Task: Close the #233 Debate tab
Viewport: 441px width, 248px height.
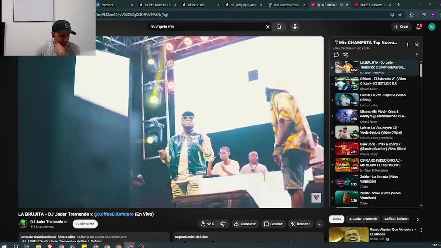Action: (390, 5)
